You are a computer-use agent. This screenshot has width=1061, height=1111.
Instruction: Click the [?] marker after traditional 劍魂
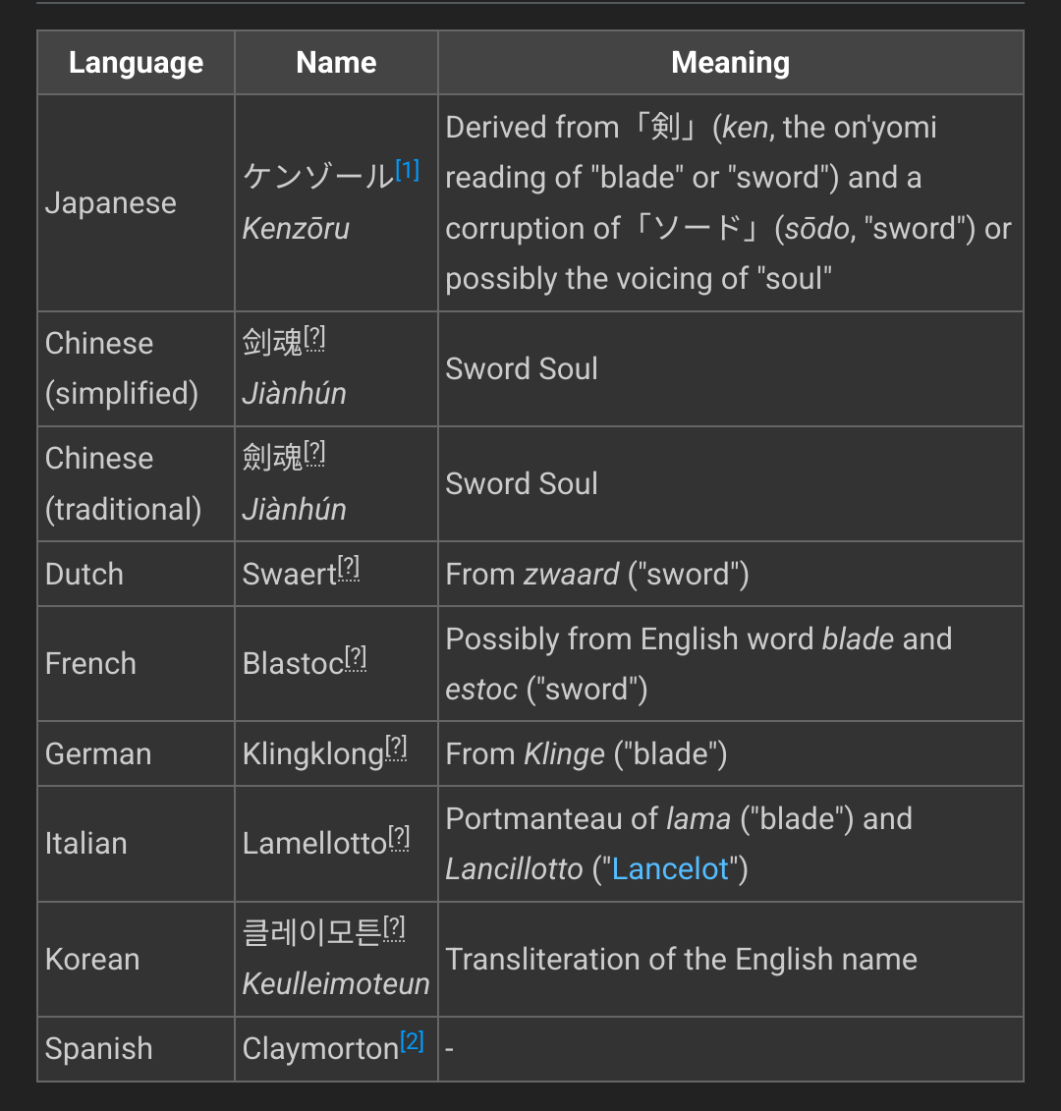(314, 453)
